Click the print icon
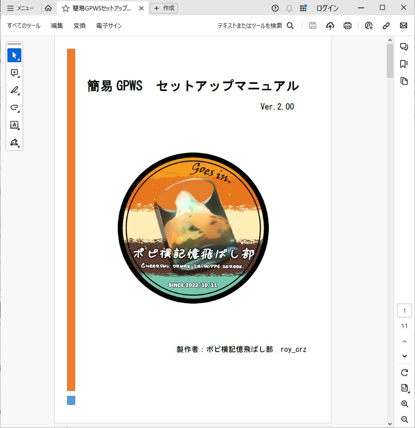Image resolution: width=415 pixels, height=428 pixels. click(347, 26)
